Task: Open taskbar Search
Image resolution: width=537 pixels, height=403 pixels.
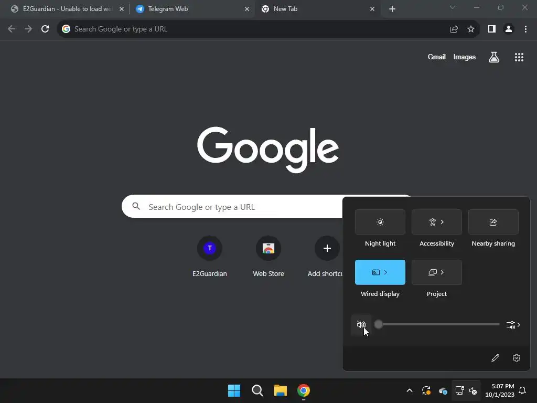Action: click(257, 390)
